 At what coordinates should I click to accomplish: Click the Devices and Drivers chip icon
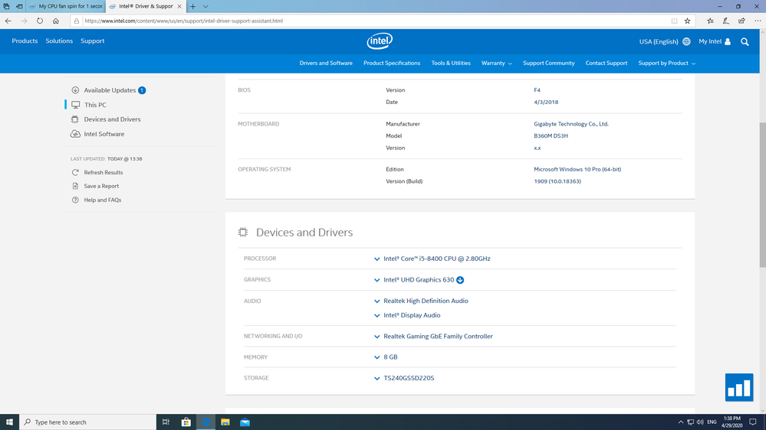click(74, 119)
